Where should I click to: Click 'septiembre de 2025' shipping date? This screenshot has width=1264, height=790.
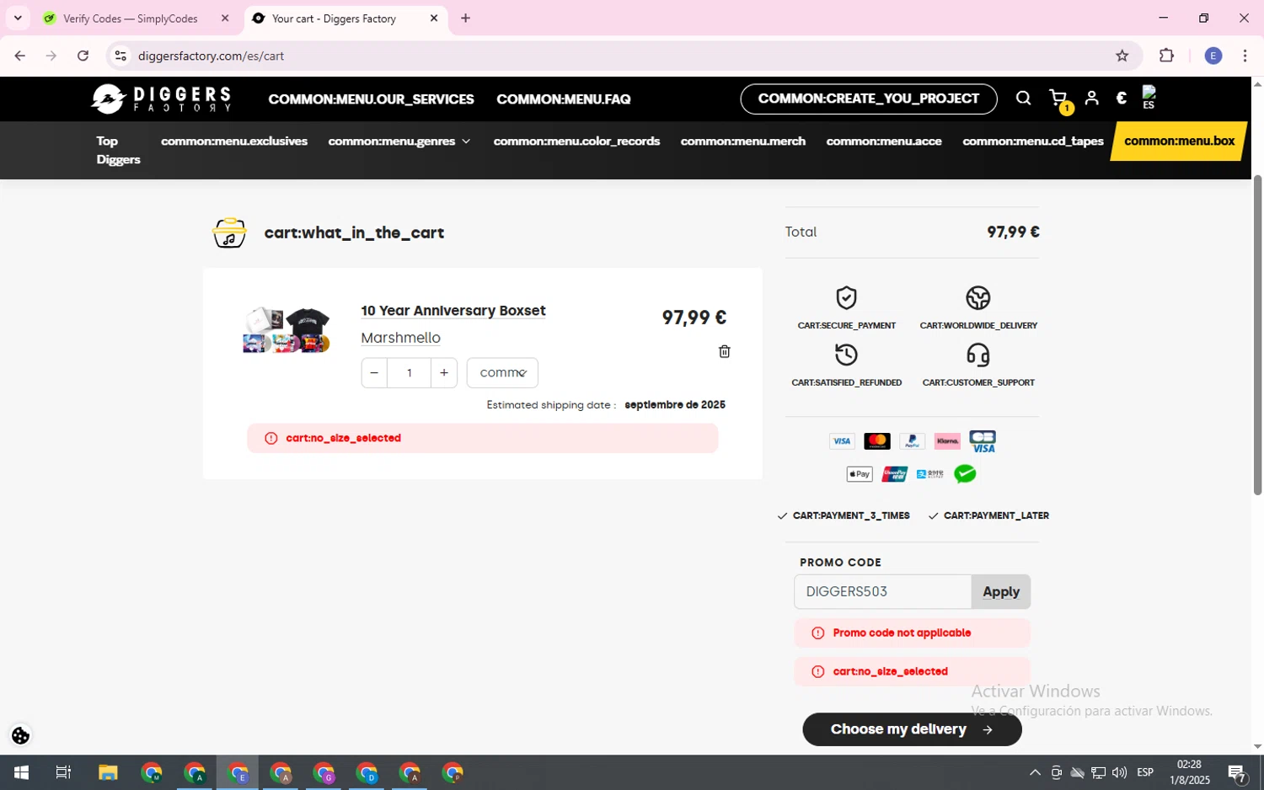click(675, 404)
